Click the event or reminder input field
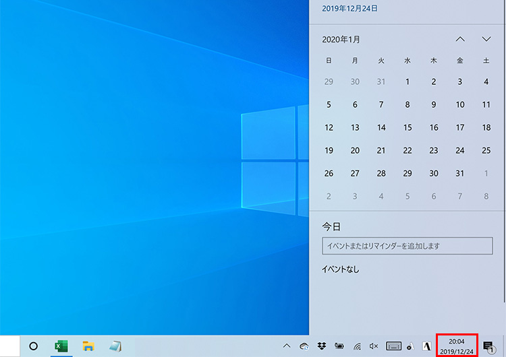The width and height of the screenshot is (506, 357). (407, 246)
